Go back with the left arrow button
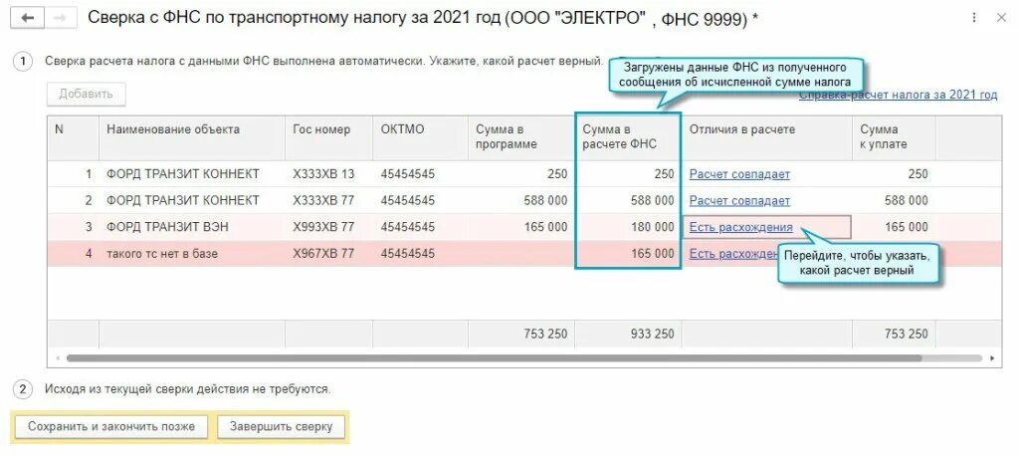 (27, 18)
